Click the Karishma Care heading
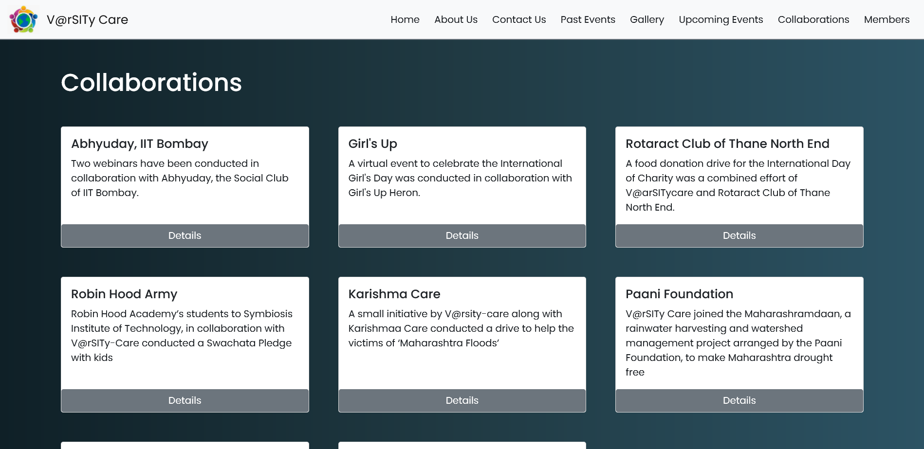This screenshot has height=449, width=924. [394, 294]
